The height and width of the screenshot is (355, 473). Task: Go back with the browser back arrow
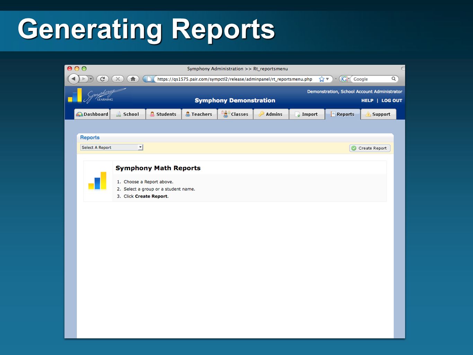[73, 79]
